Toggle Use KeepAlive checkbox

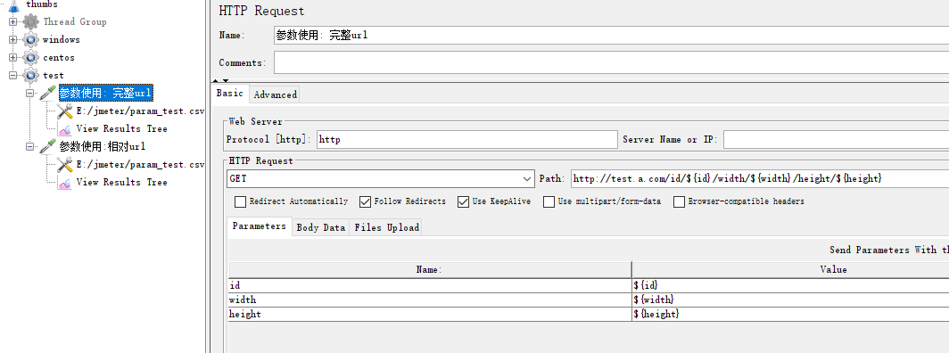click(x=464, y=201)
